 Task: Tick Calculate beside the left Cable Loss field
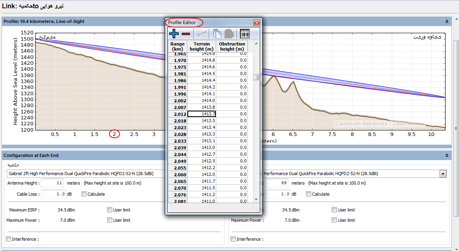pyautogui.click(x=84, y=194)
